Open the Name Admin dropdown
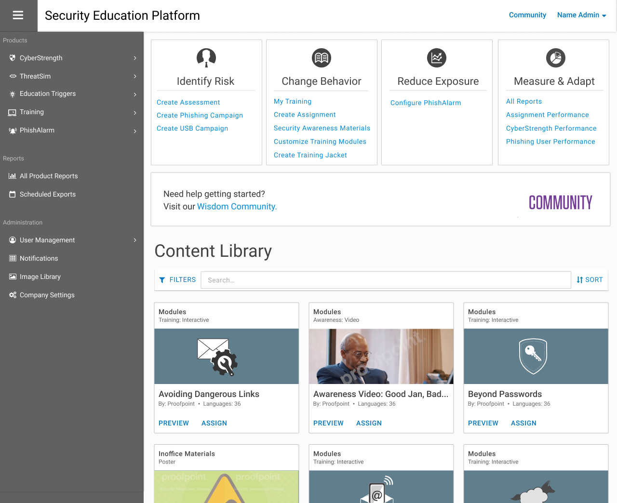This screenshot has height=503, width=617. coord(581,15)
